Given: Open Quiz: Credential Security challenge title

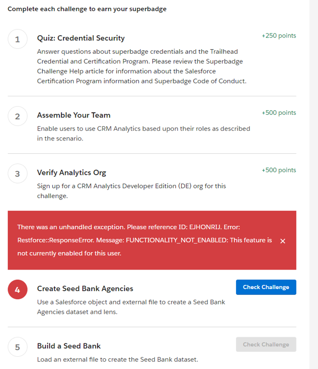Looking at the screenshot, I should click(81, 38).
